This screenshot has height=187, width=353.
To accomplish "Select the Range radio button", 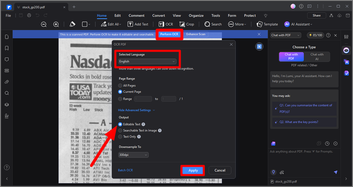I will [x=120, y=99].
